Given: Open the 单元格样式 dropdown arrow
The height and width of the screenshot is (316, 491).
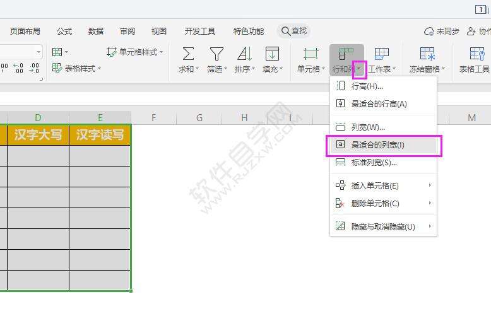Looking at the screenshot, I should click(x=162, y=52).
